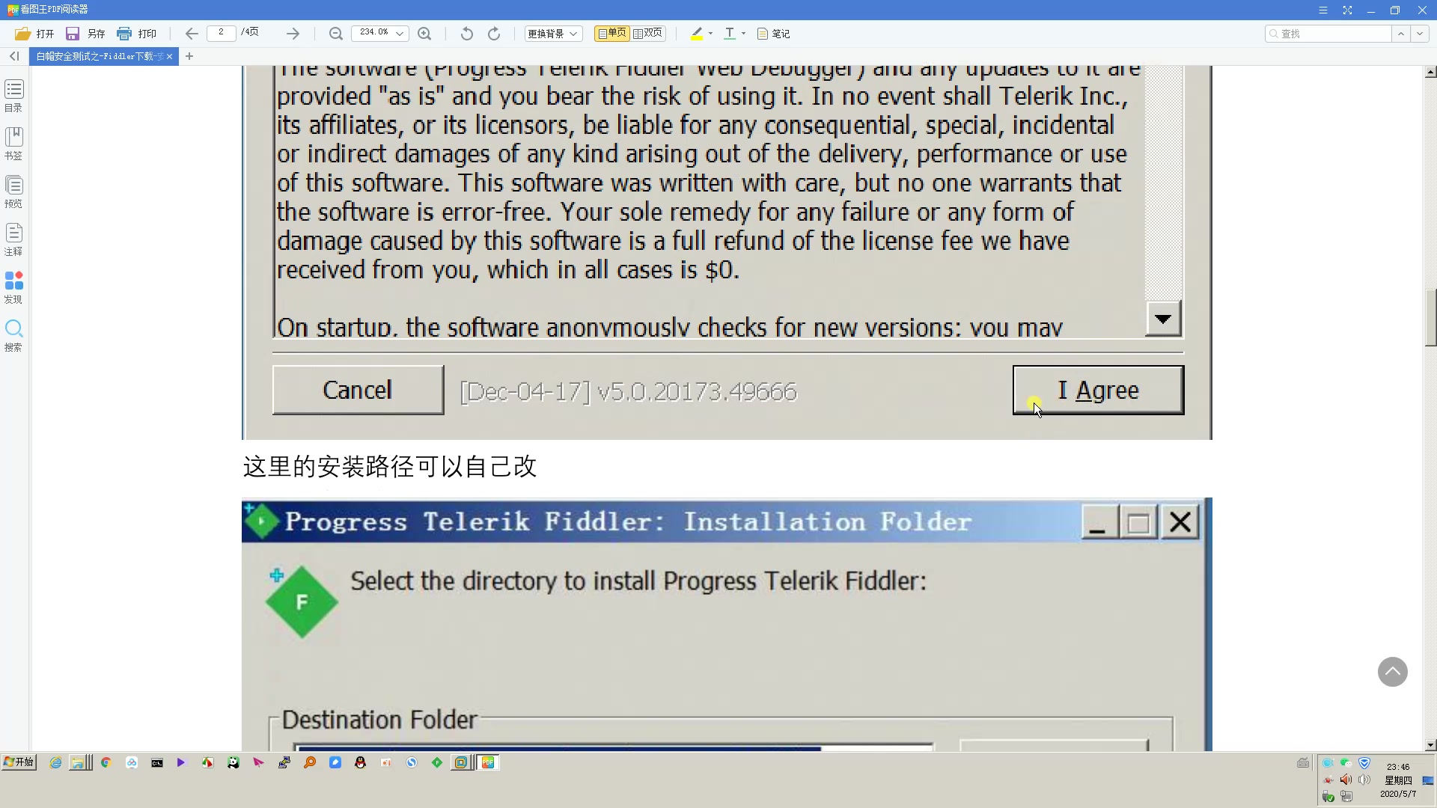Screen dimensions: 1437x808
Task: Click the highlight tool icon
Action: coord(697,34)
